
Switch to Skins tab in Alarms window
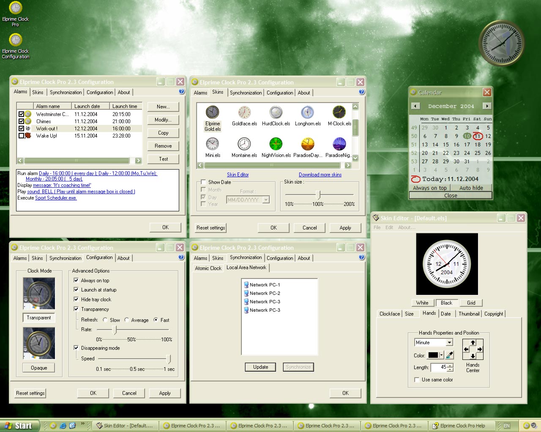[38, 92]
